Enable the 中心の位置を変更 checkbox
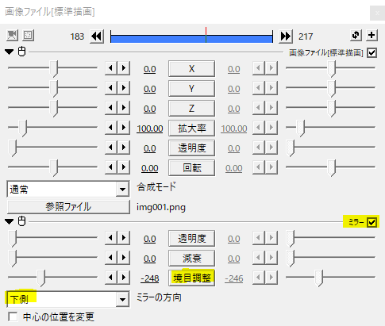385x326 pixels. pos(13,316)
